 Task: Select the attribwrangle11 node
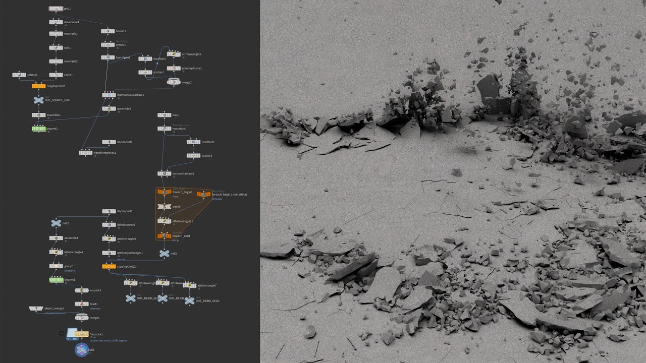coord(164,221)
